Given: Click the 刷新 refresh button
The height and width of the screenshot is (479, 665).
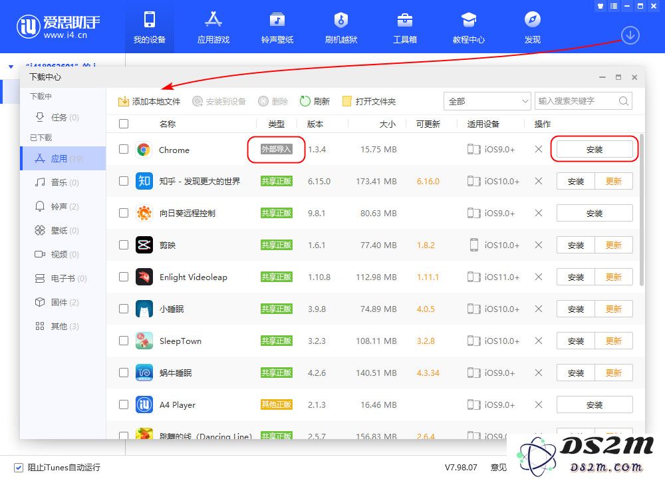Looking at the screenshot, I should tap(315, 101).
